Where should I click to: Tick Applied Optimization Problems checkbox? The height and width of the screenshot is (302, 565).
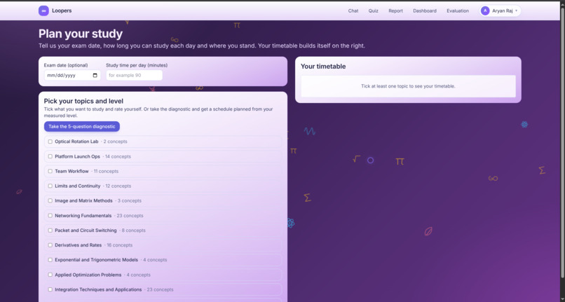pos(50,275)
